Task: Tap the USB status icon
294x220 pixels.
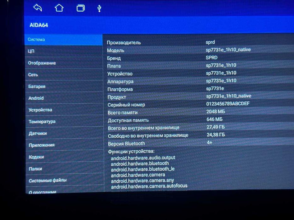Action: tap(99, 8)
